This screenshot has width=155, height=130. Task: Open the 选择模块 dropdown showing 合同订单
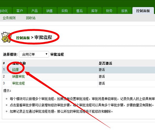pos(34,54)
